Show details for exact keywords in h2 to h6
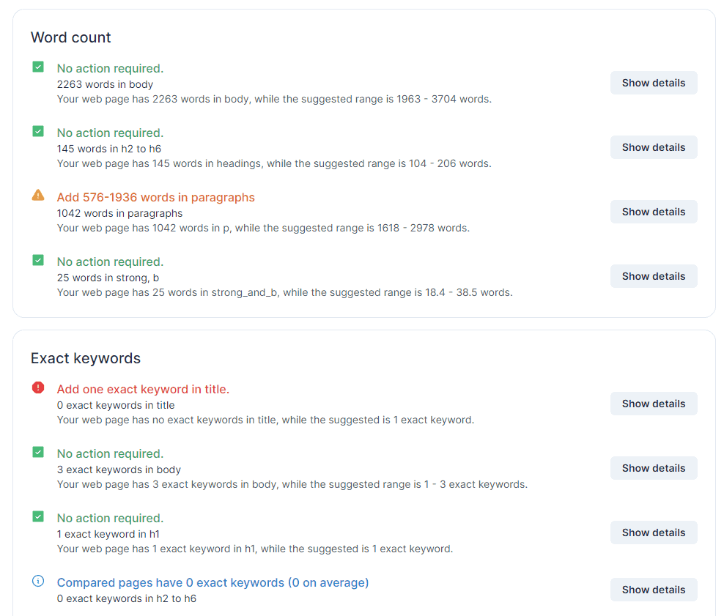This screenshot has width=724, height=616. [x=654, y=590]
